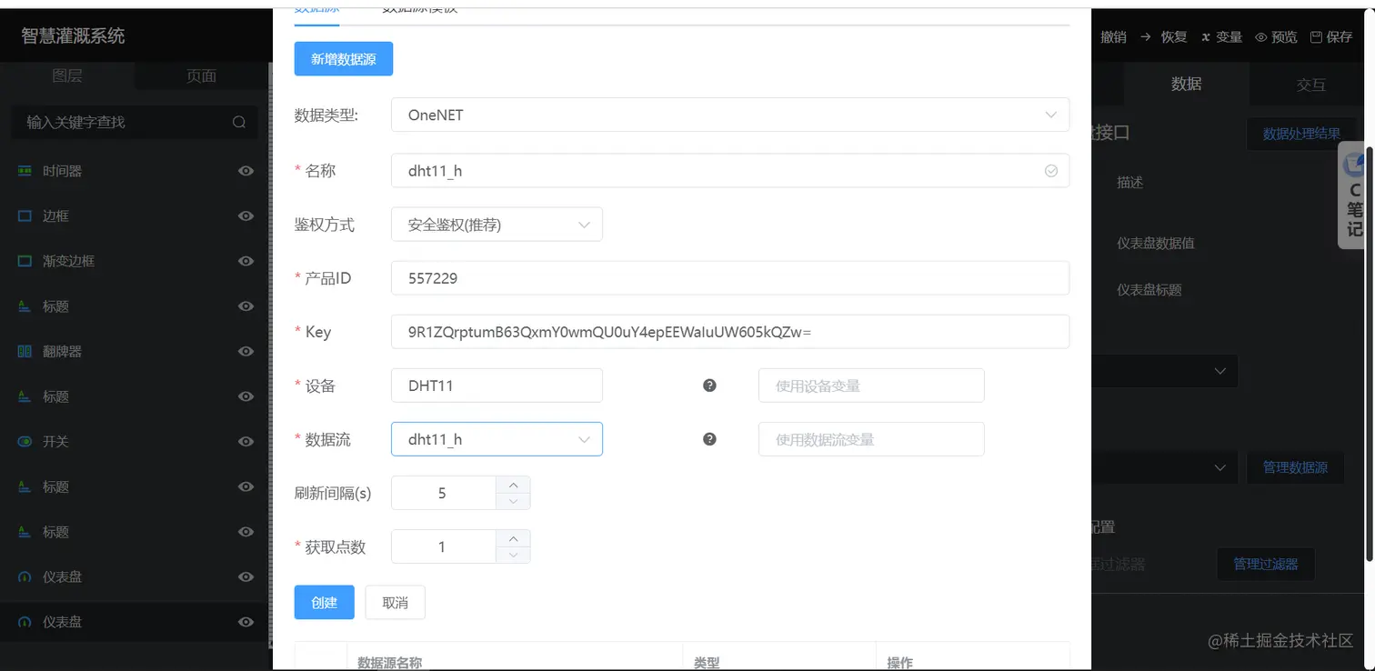This screenshot has width=1375, height=671.
Task: Click the 保存 icon in top bar
Action: pos(1316,37)
